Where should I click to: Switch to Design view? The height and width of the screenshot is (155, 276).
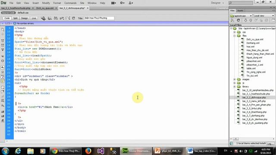click(x=25, y=18)
